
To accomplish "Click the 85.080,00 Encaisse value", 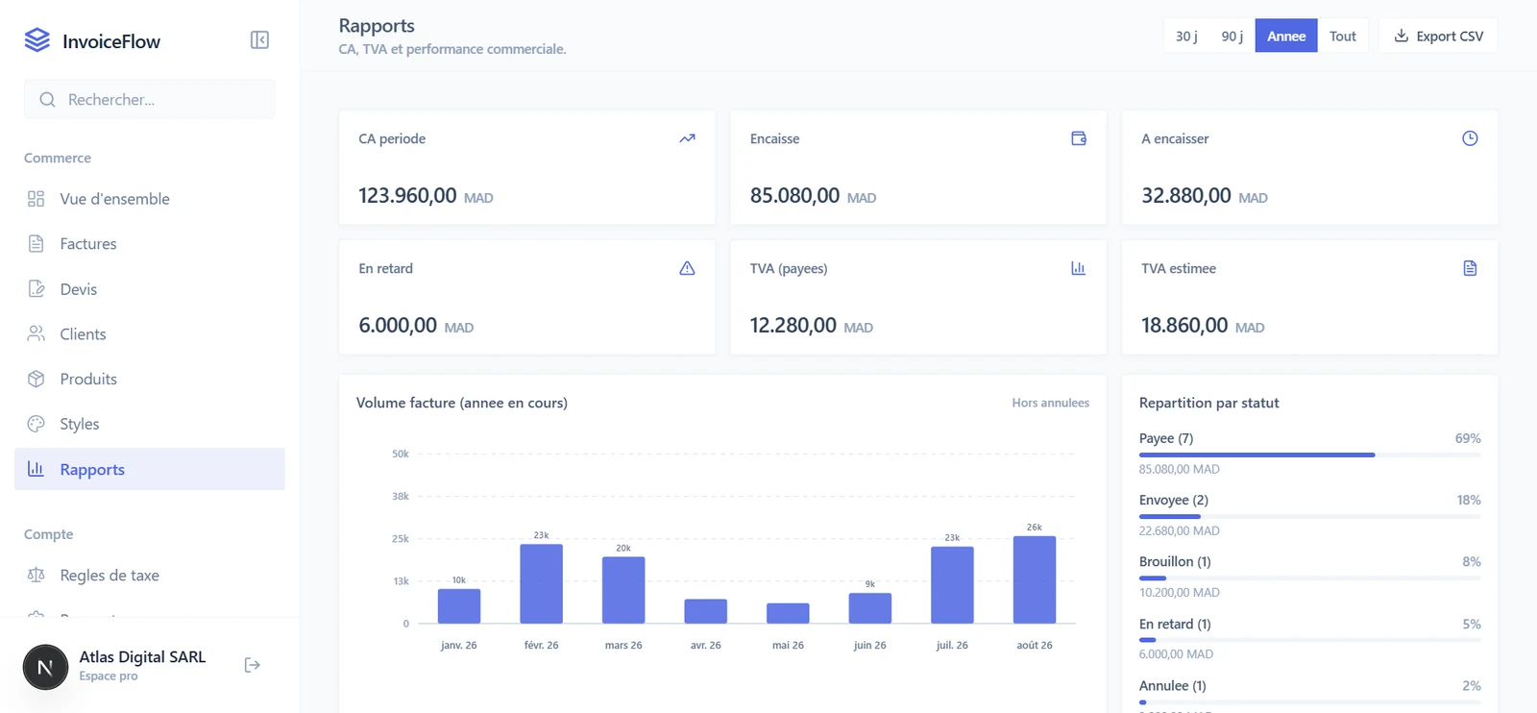I will (x=794, y=195).
